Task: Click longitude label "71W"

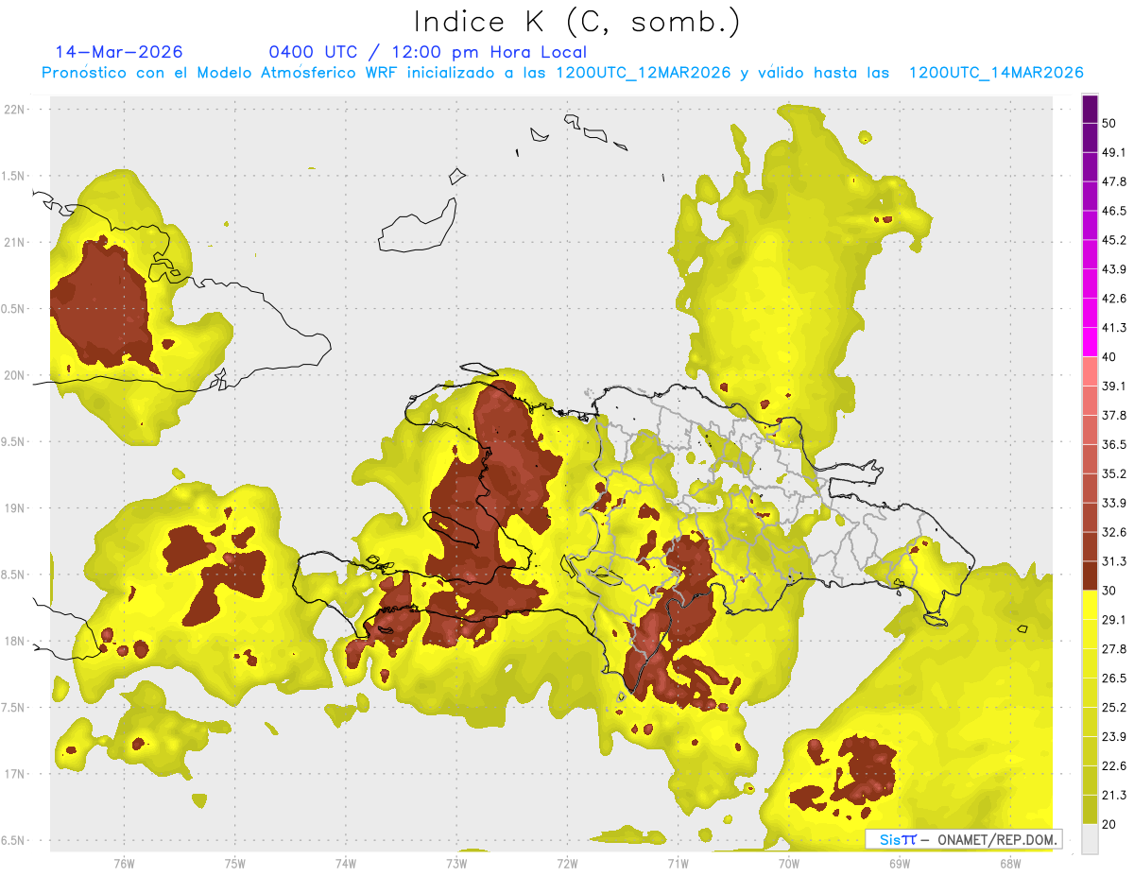Action: coord(678,863)
